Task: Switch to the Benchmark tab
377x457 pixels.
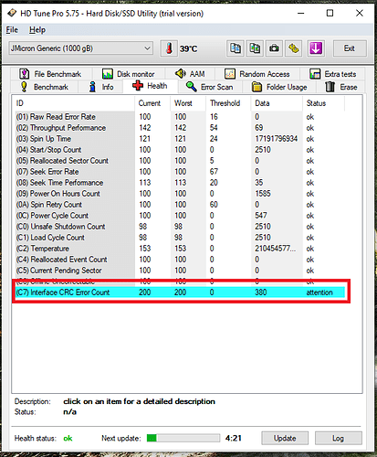Action: pyautogui.click(x=45, y=87)
